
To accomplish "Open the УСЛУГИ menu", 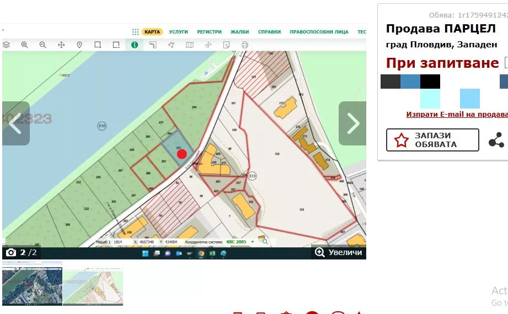I will (x=179, y=32).
